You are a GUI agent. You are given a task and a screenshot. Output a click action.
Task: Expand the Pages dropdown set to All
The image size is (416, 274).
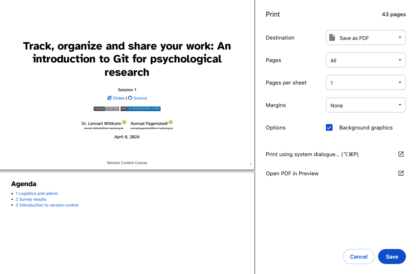(366, 60)
